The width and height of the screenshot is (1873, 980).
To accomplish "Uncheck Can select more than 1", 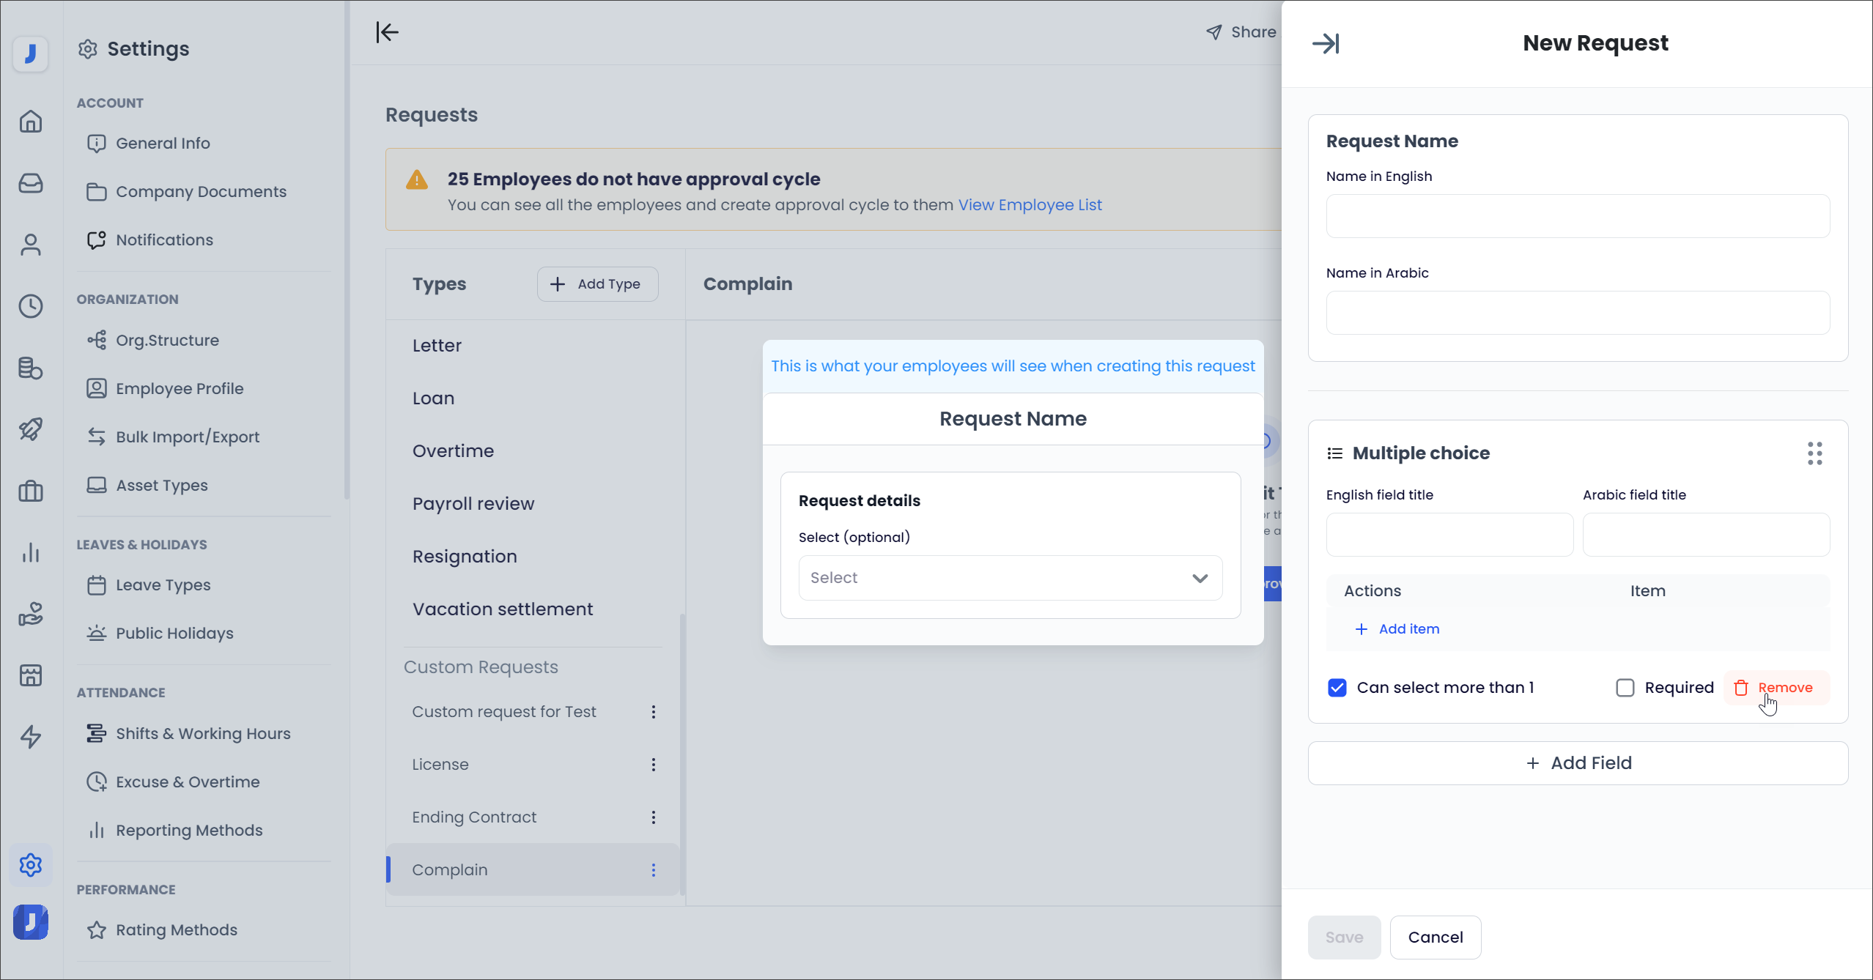I will (1337, 688).
